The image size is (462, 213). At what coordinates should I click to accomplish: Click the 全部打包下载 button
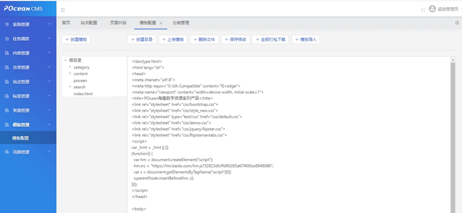point(270,39)
